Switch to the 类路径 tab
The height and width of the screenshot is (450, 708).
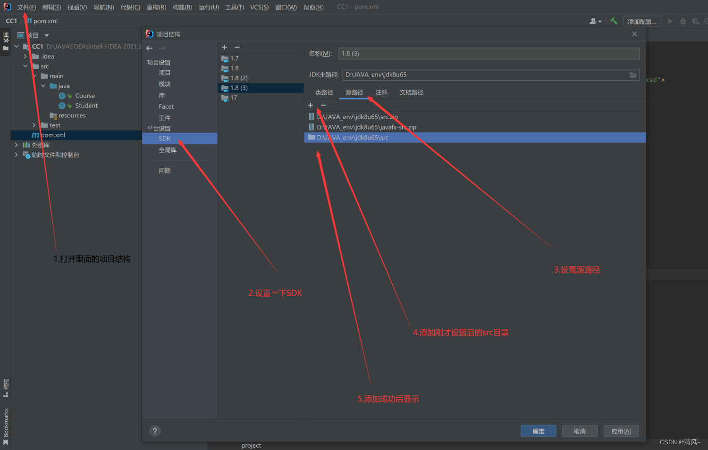point(324,92)
